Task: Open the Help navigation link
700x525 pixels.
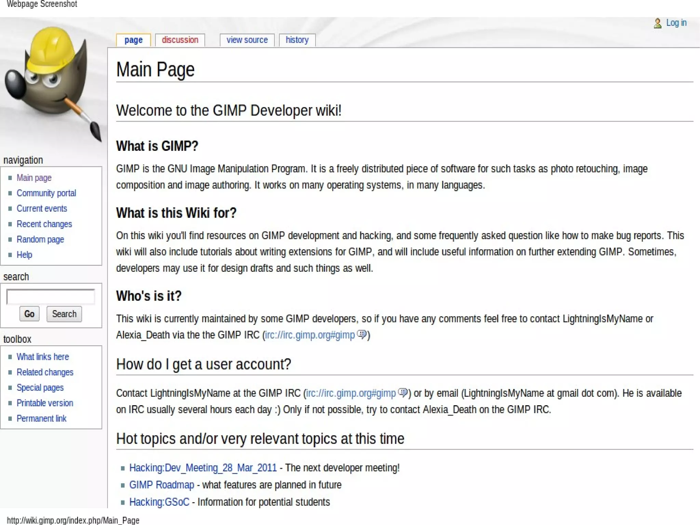Action: [x=24, y=255]
